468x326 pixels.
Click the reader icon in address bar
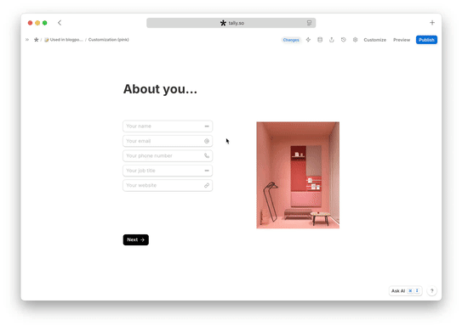tap(309, 23)
